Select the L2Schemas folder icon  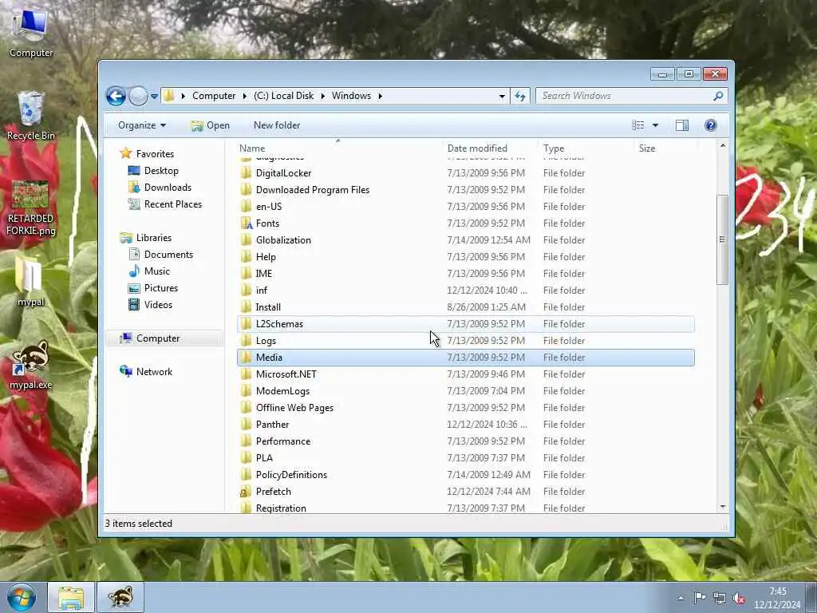(246, 324)
